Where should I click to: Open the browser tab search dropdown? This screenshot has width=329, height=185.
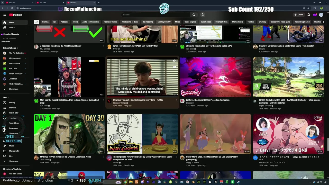coord(3,3)
